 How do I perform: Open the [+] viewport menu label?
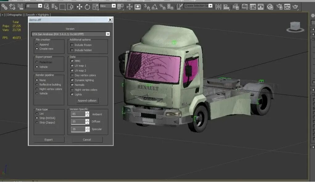2,15
